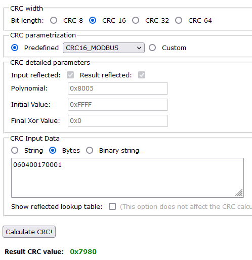The width and height of the screenshot is (252, 260).
Task: Grab the textarea resize handle corner
Action: tap(239, 193)
